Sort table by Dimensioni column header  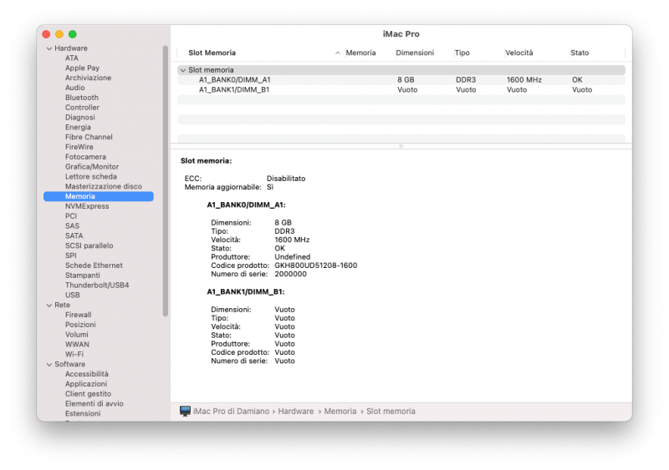[x=416, y=53]
